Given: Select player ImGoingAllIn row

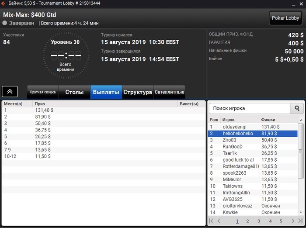Looking at the screenshot, I should coord(253,193).
